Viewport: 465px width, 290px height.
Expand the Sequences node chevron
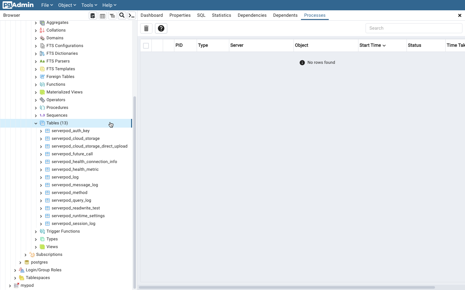(36, 116)
